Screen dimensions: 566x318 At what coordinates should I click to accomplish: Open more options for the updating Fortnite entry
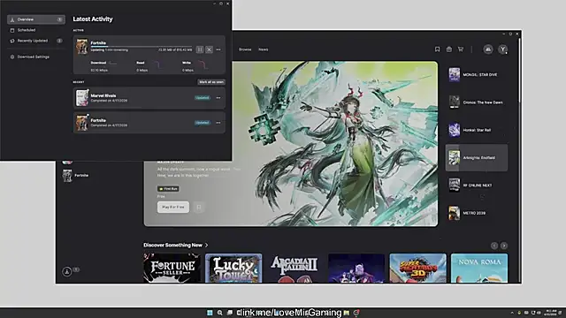click(218, 49)
